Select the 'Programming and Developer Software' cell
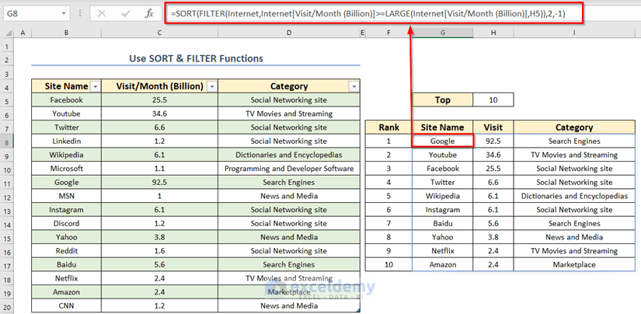 point(289,169)
